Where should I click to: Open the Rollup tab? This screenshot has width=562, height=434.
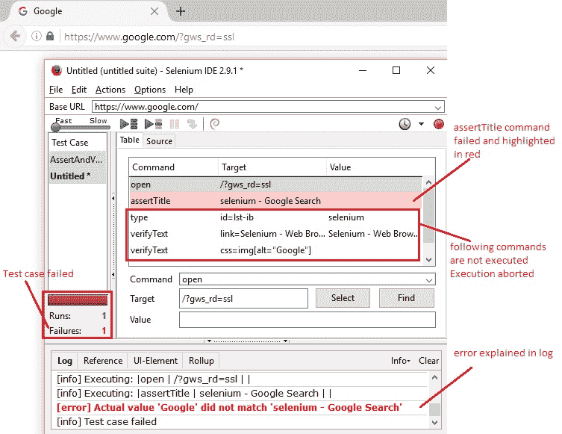pos(202,361)
